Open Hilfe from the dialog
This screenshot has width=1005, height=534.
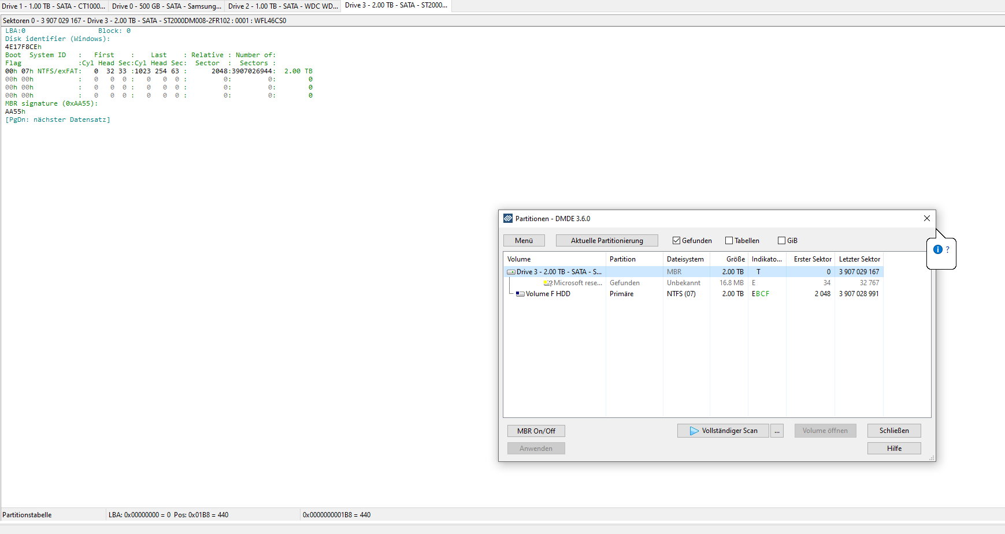[894, 449]
